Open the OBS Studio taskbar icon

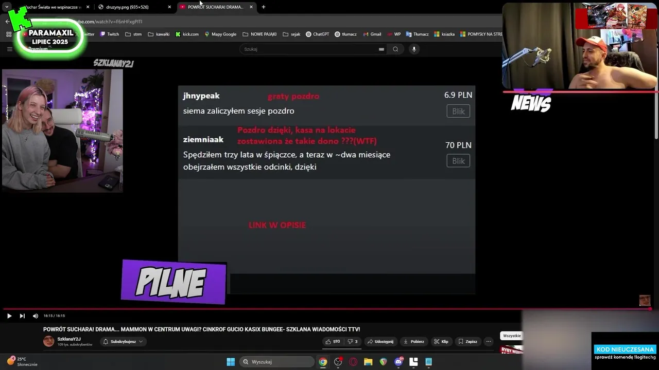pos(338,362)
